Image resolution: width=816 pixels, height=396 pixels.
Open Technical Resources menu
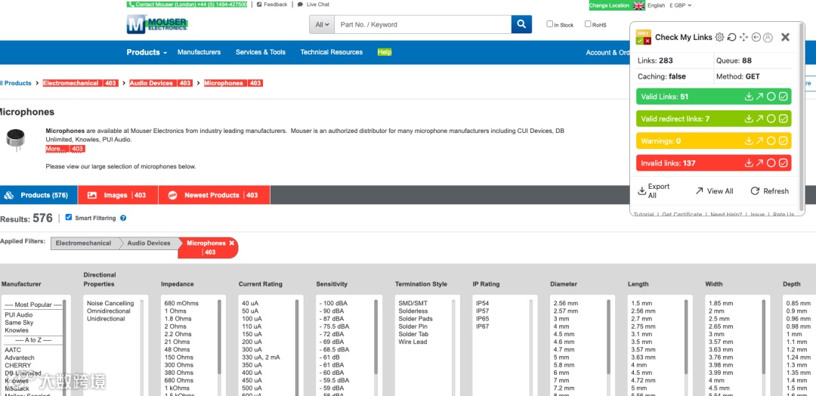[x=332, y=52]
